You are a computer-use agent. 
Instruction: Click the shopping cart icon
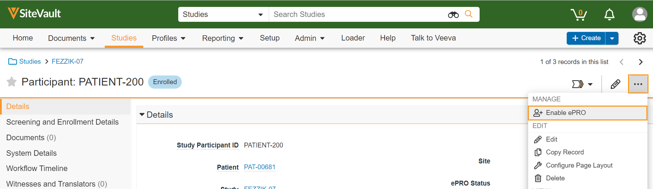578,15
